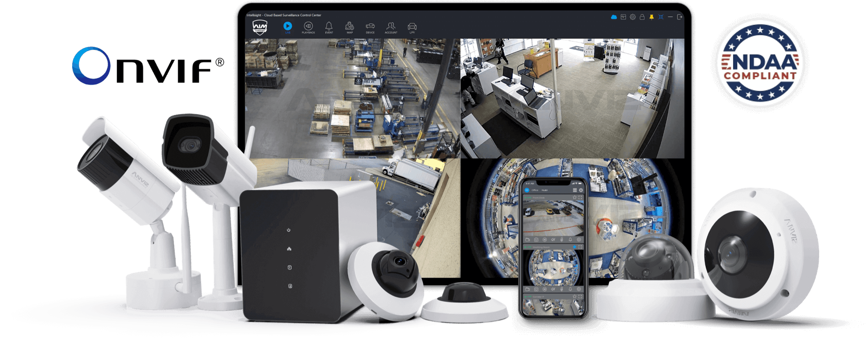This screenshot has width=867, height=340.
Task: Tap record video icon under Meeting Room
Action: point(528,289)
